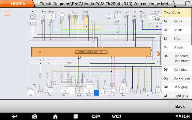
Task: Select the X2 connector
Action: (148, 93)
